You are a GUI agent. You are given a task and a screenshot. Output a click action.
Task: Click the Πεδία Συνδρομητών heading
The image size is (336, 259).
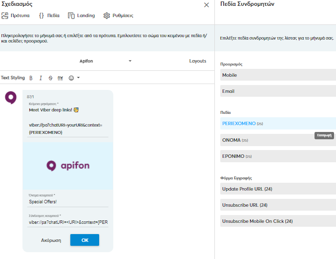[247, 4]
